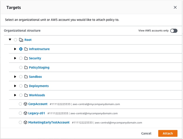The width and height of the screenshot is (183, 139).
Task: Click the Root organization icon
Action: (21, 40)
